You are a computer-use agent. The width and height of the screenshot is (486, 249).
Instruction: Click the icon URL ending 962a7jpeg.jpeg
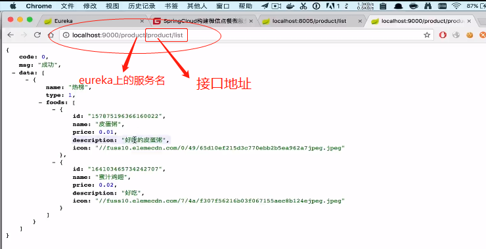click(220, 148)
